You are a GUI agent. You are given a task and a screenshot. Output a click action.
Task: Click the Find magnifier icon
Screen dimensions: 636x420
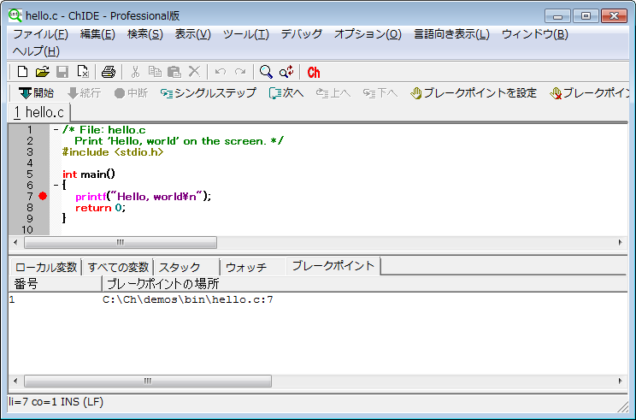pyautogui.click(x=266, y=72)
